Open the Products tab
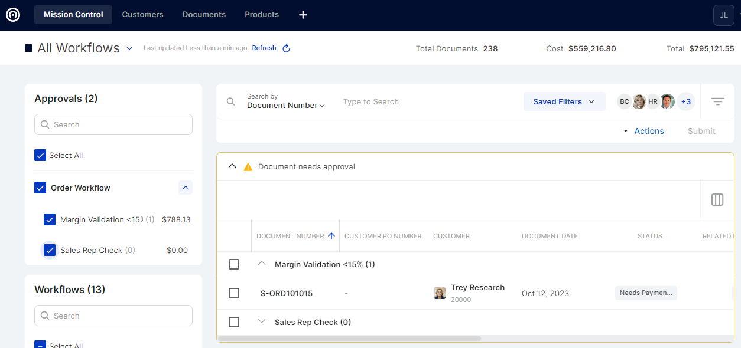The image size is (741, 348). (x=261, y=15)
